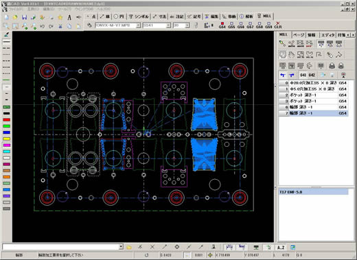Select row 7 輪郭 深さ -1 operation
Screen dimensions: 357x260
point(314,113)
